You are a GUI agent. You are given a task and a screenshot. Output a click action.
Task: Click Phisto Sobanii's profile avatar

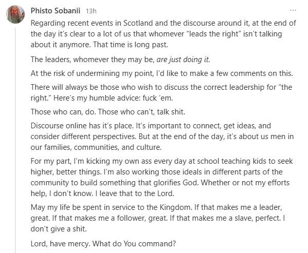(x=15, y=14)
